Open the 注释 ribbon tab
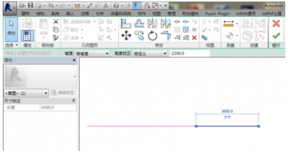The width and height of the screenshot is (288, 153). coord(85,13)
